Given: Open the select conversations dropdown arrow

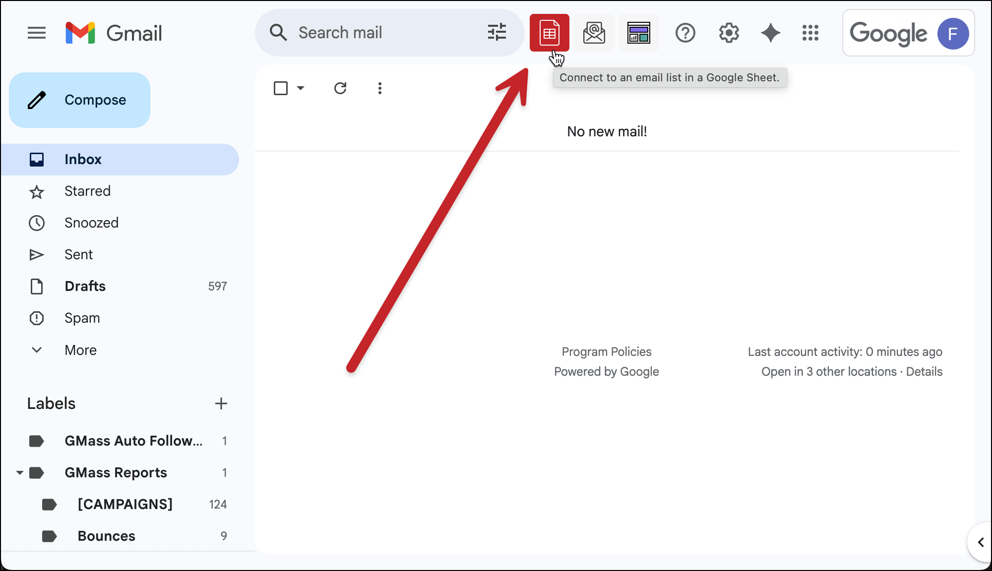Looking at the screenshot, I should [300, 88].
